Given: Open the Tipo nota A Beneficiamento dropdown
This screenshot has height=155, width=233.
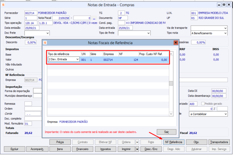Looking at the screenshot, I should (x=225, y=33).
